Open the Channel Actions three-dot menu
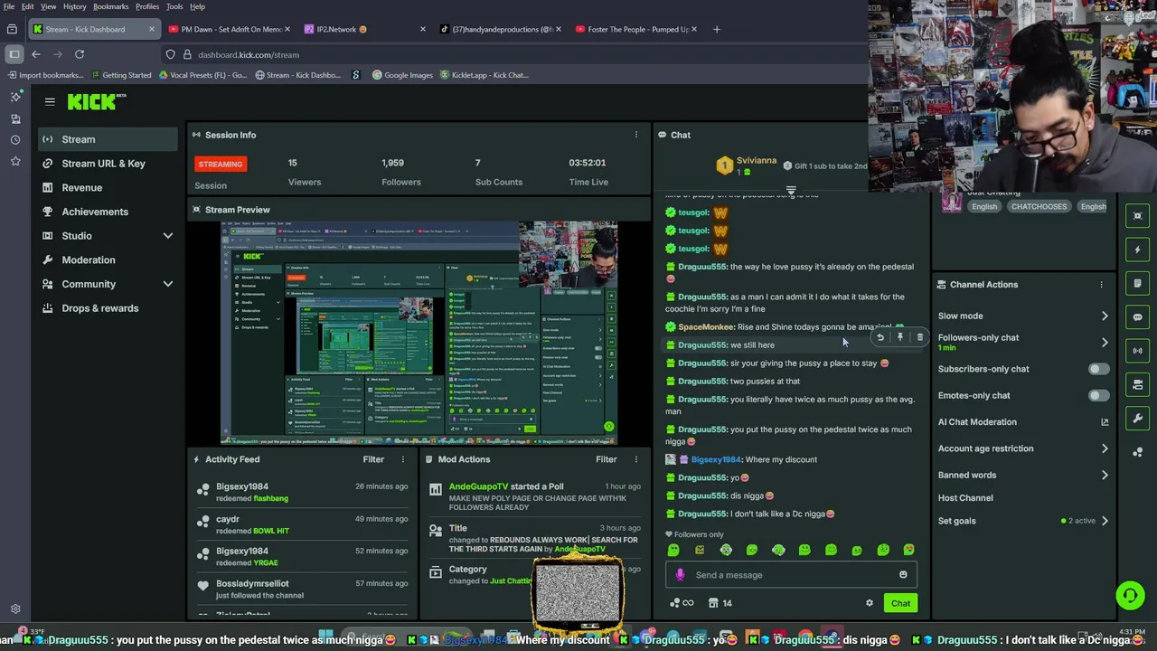The height and width of the screenshot is (651, 1157). coord(1101,285)
